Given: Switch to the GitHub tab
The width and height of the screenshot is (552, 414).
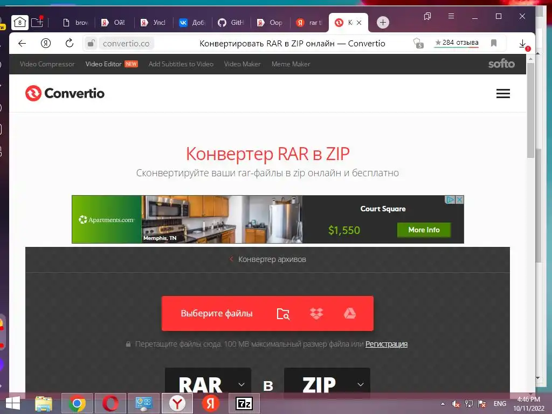Looking at the screenshot, I should click(231, 23).
